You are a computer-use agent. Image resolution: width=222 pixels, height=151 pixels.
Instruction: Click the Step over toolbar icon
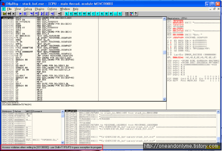point(37,14)
